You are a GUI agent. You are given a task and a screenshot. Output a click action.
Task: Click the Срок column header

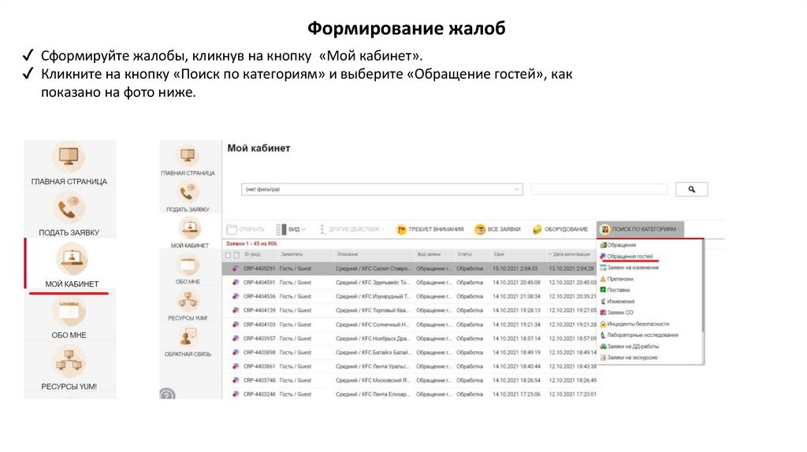pos(499,254)
